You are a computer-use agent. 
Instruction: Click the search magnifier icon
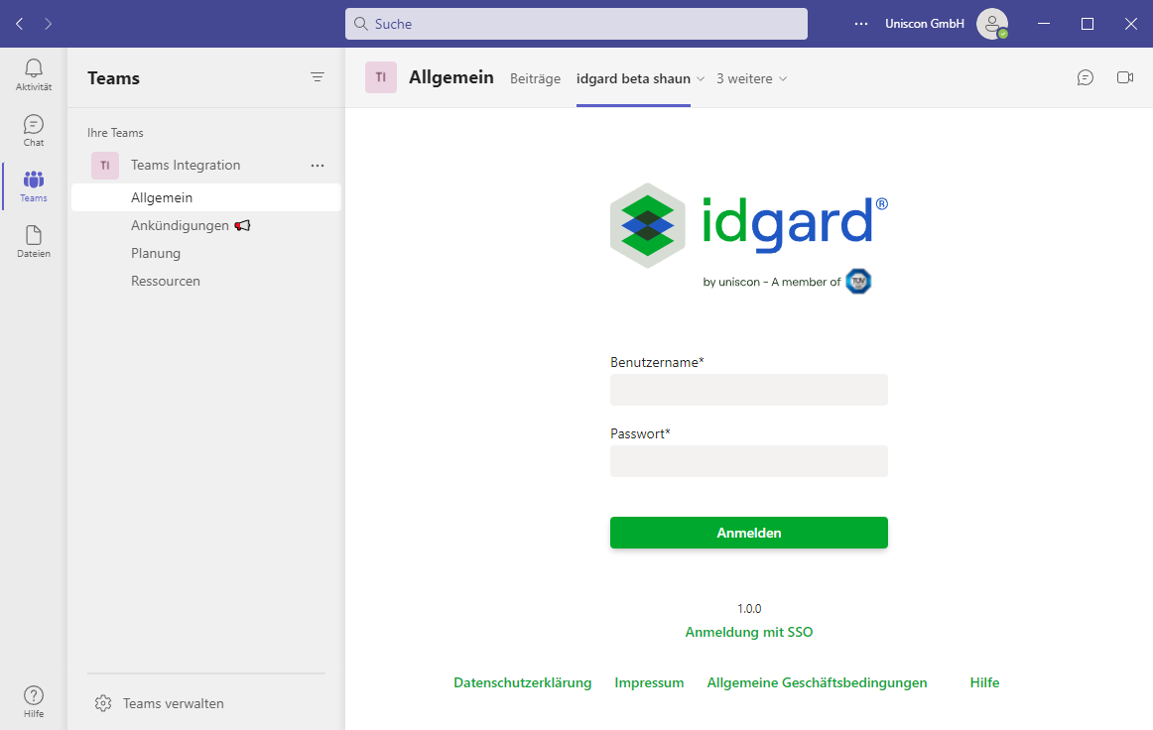(361, 24)
